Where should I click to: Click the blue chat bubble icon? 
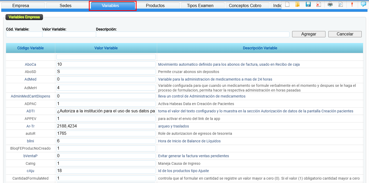pyautogui.click(x=363, y=4)
